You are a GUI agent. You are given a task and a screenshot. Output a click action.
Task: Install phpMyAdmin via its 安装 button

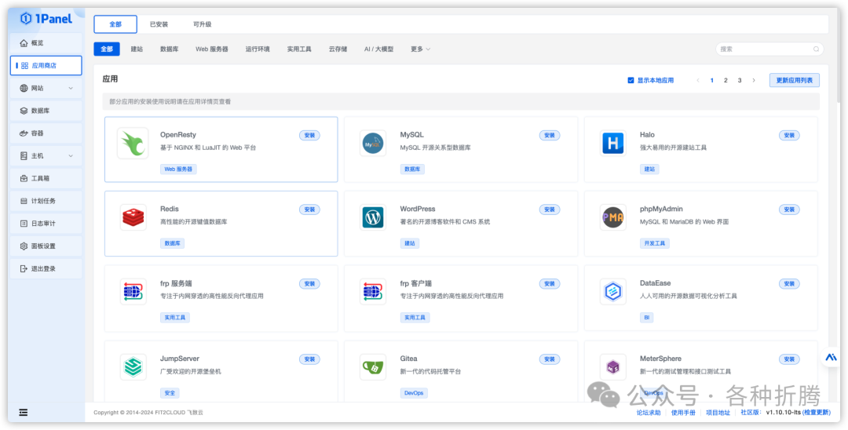coord(789,209)
